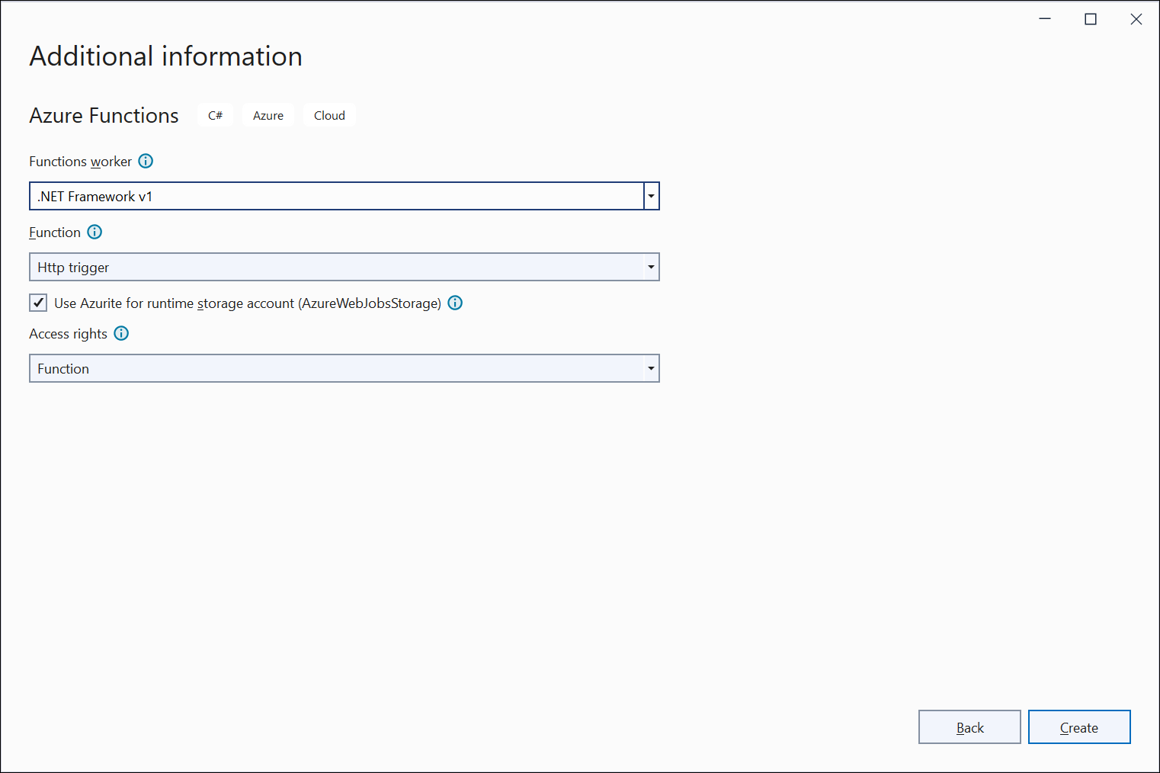The height and width of the screenshot is (773, 1160).
Task: Click the Access rights info icon
Action: [121, 333]
